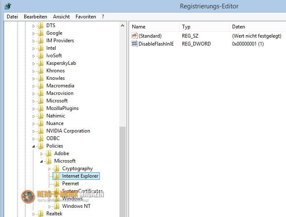This screenshot has width=286, height=217.
Task: Expand the KasperskyLab key
Action: pos(33,64)
